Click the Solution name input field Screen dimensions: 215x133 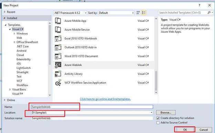(x=92, y=118)
